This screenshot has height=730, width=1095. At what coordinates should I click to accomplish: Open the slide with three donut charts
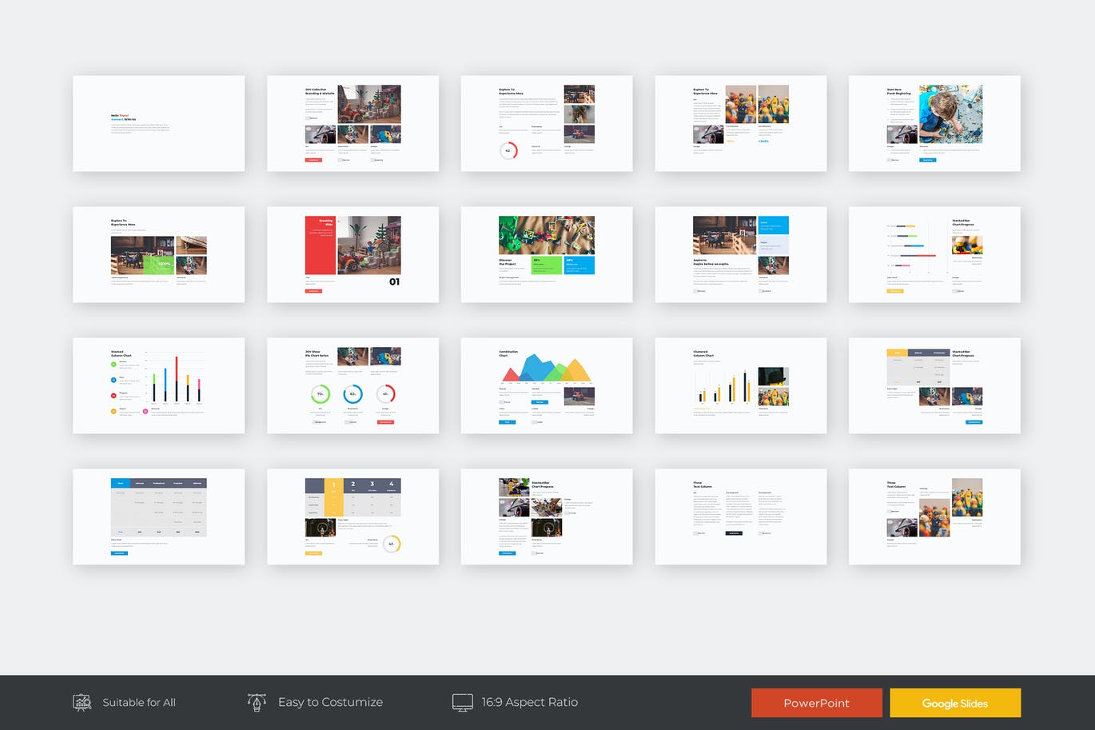pyautogui.click(x=352, y=385)
